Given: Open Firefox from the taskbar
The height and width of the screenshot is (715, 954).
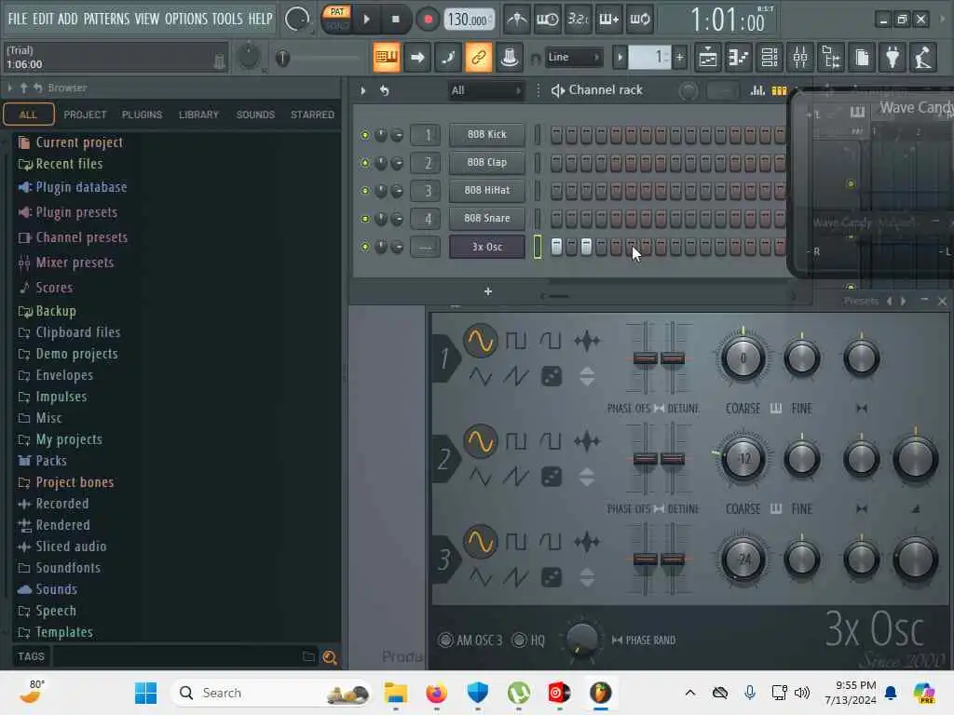Looking at the screenshot, I should click(x=436, y=693).
